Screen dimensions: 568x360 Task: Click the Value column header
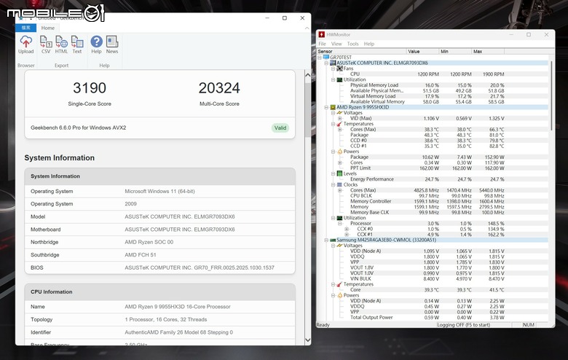422,52
